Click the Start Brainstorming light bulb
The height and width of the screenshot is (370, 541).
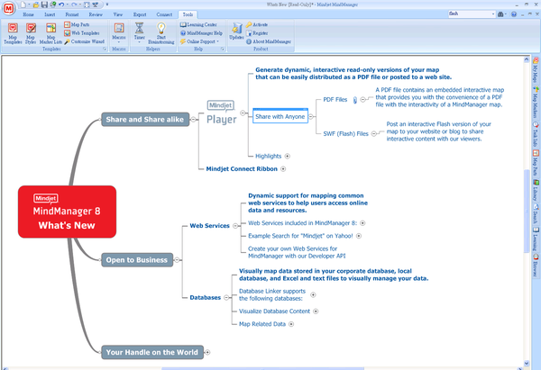[161, 33]
